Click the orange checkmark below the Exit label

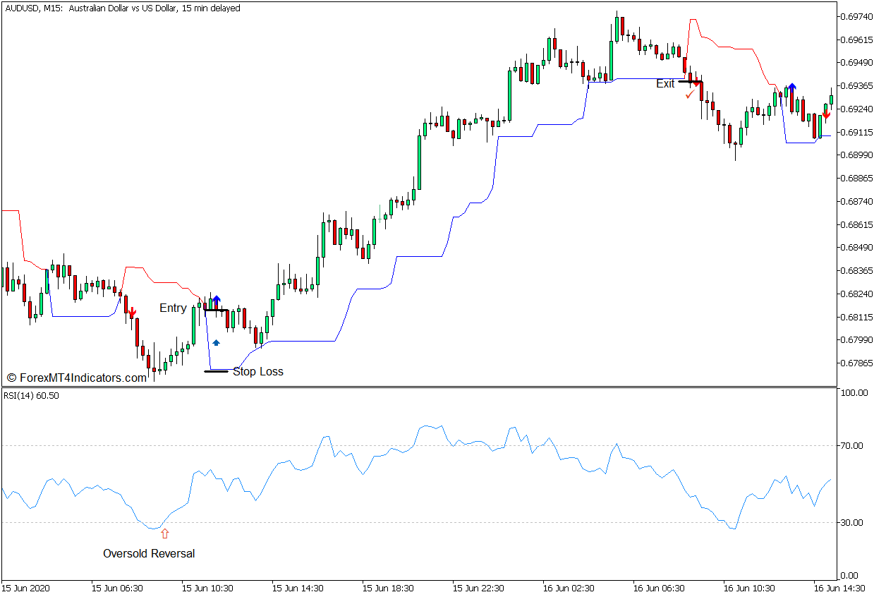point(689,94)
